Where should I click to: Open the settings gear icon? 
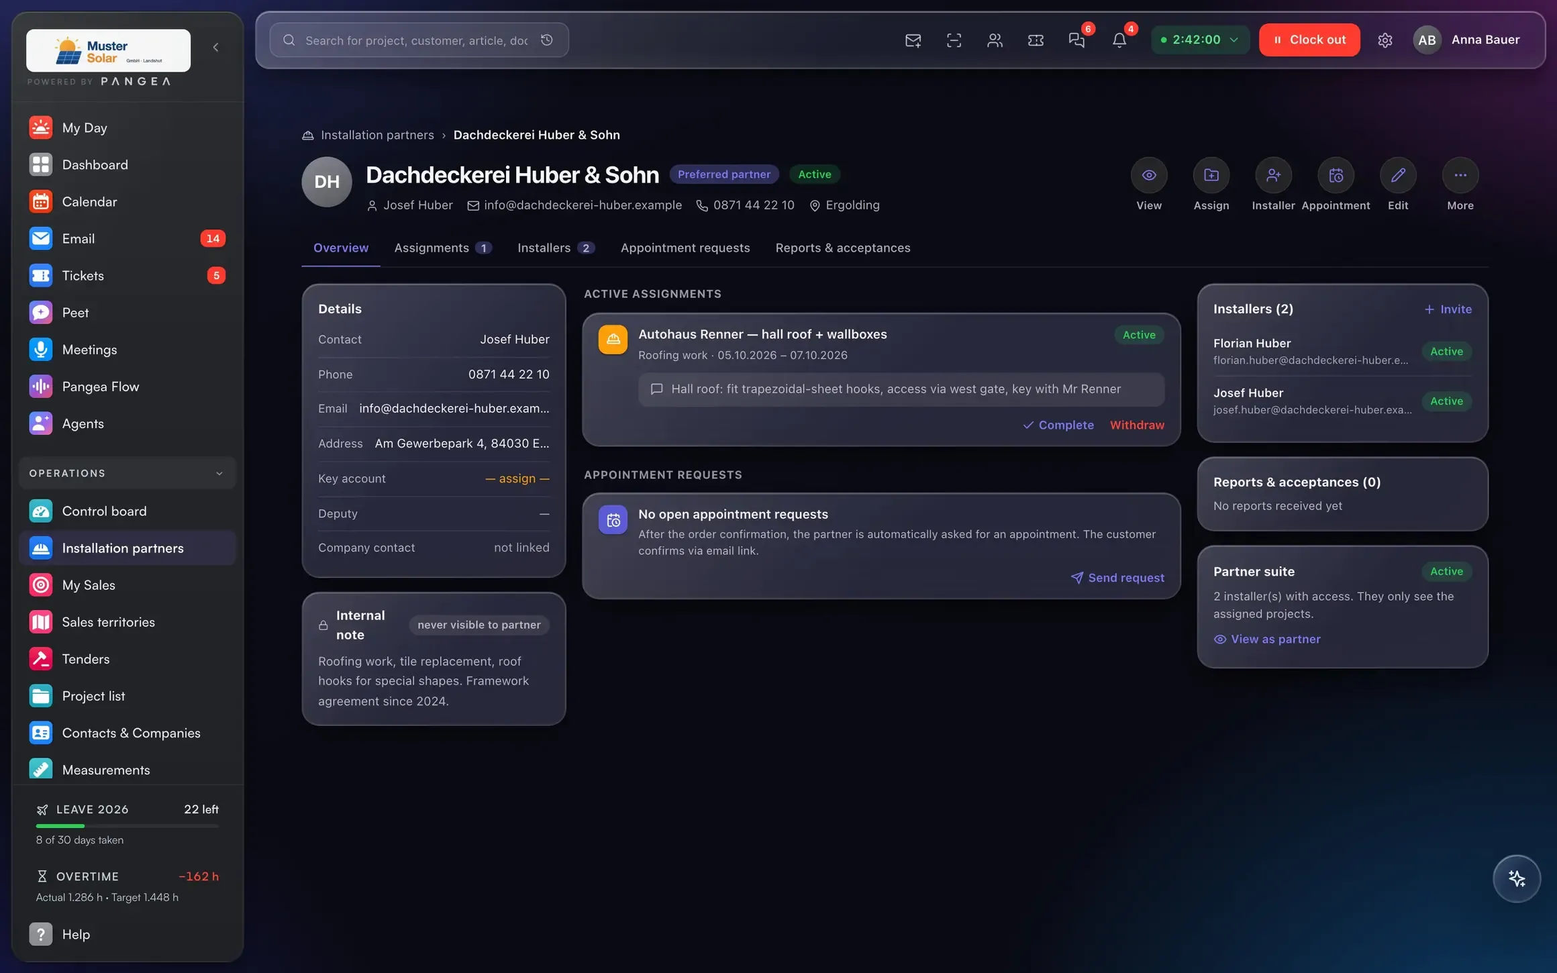[1385, 40]
